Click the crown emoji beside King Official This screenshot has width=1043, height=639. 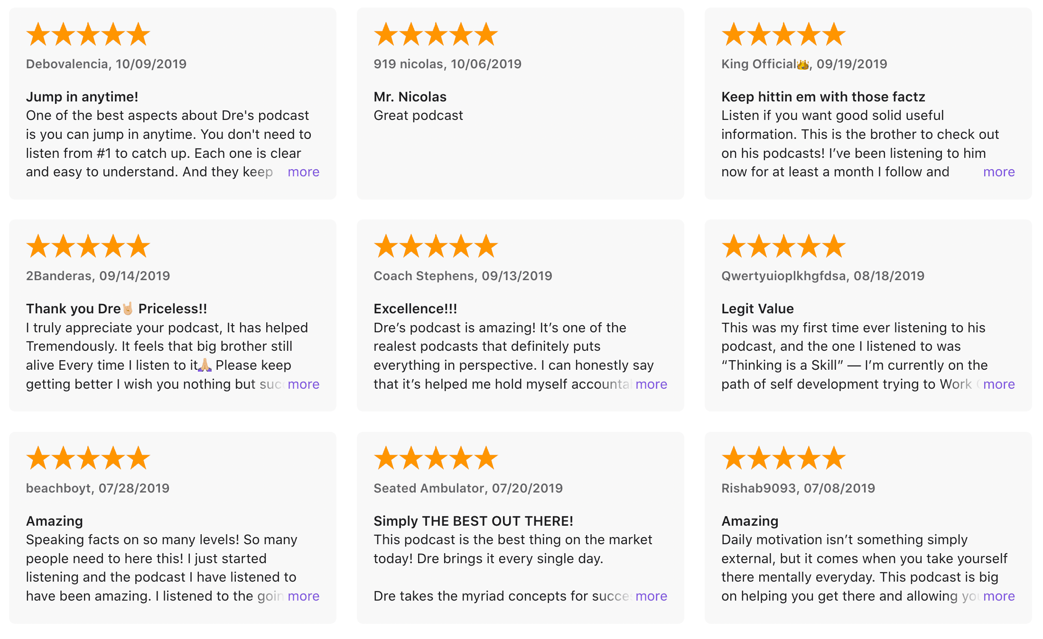pyautogui.click(x=803, y=64)
